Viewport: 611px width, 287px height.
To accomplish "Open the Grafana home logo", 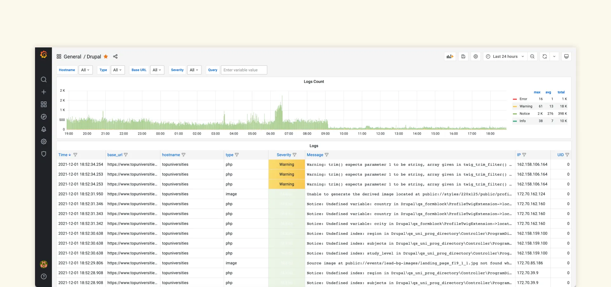I will [x=44, y=55].
